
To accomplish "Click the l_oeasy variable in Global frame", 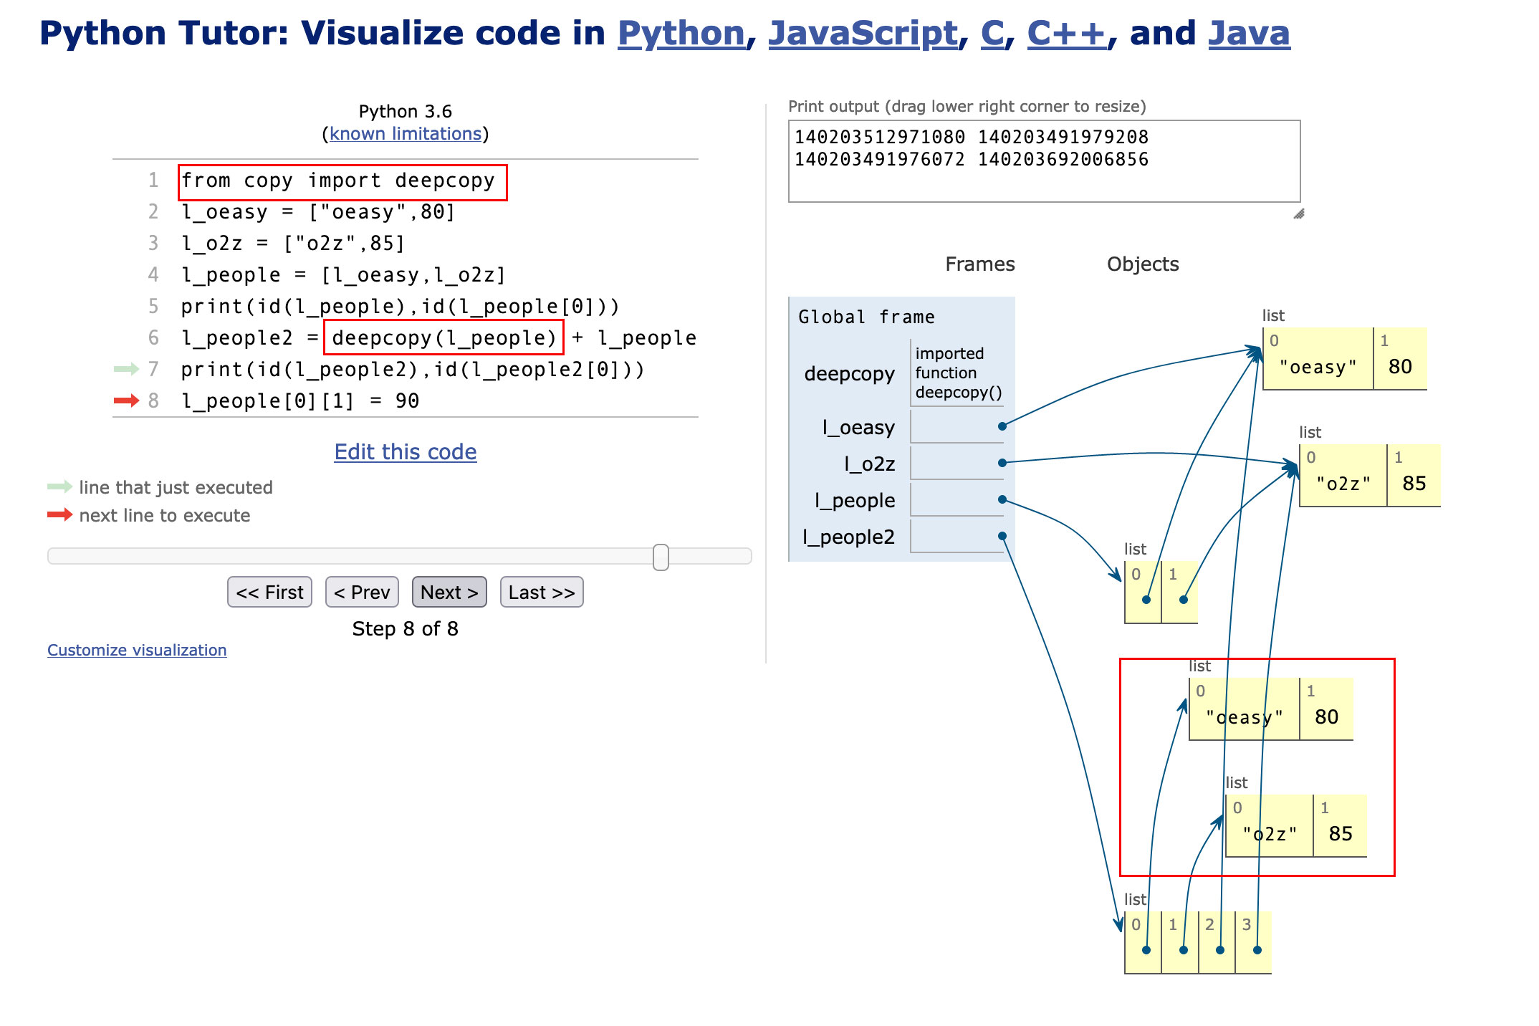I will (858, 428).
